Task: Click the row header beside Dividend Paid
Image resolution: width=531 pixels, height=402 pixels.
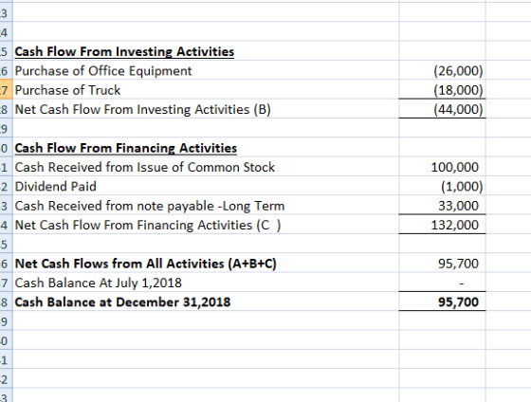Action: coord(6,187)
